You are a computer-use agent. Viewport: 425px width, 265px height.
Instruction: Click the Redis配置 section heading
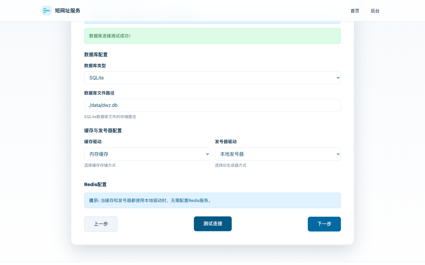(95, 185)
